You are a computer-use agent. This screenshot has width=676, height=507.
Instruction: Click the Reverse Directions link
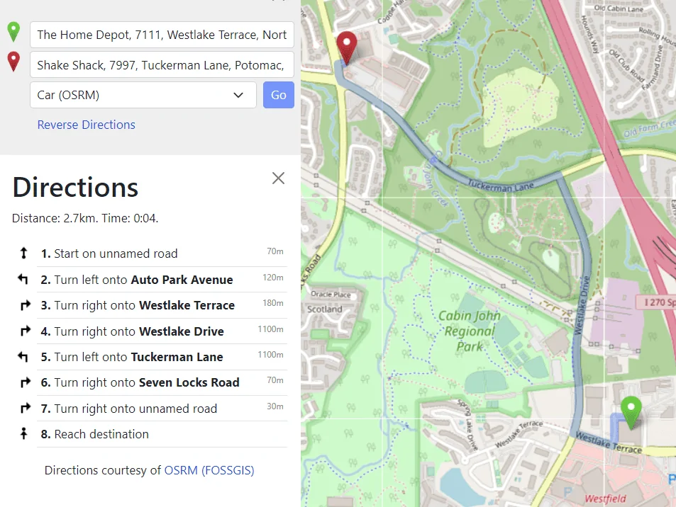coord(87,125)
